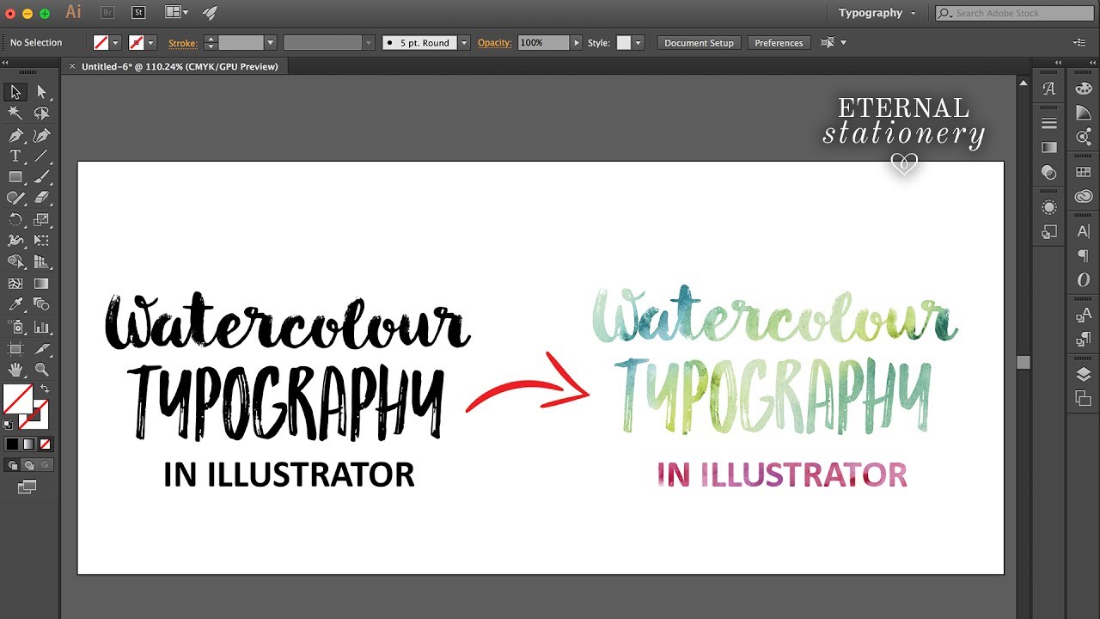Set None fill mode button
Viewport: 1100px width, 619px height.
coord(45,444)
